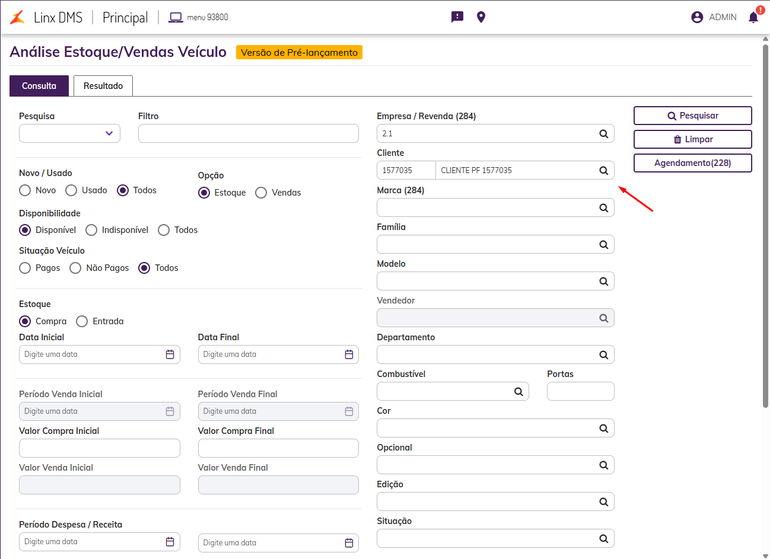Open calendar icon for Período Despesa / Receita start
Viewport: 770px width, 559px height.
pyautogui.click(x=170, y=542)
